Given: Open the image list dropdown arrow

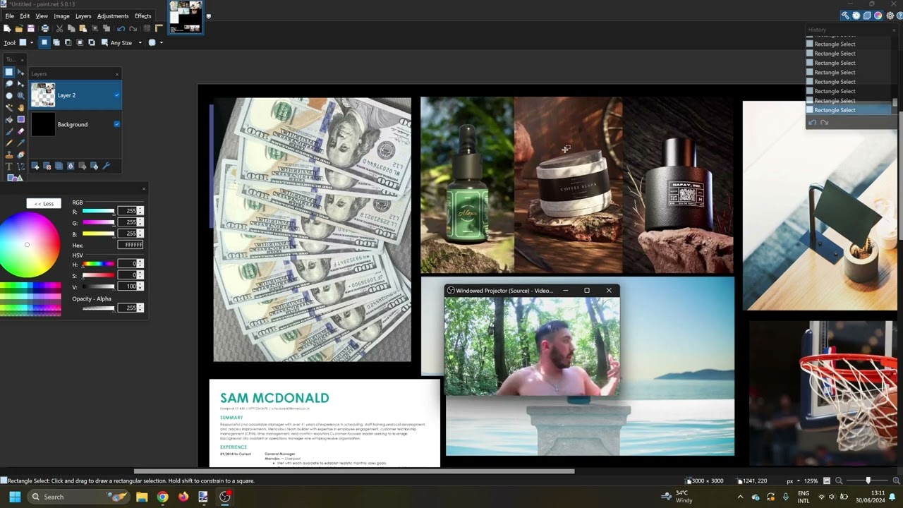Looking at the screenshot, I should click(208, 16).
